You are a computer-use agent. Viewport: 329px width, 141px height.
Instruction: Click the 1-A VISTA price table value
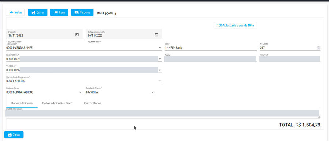[92, 92]
